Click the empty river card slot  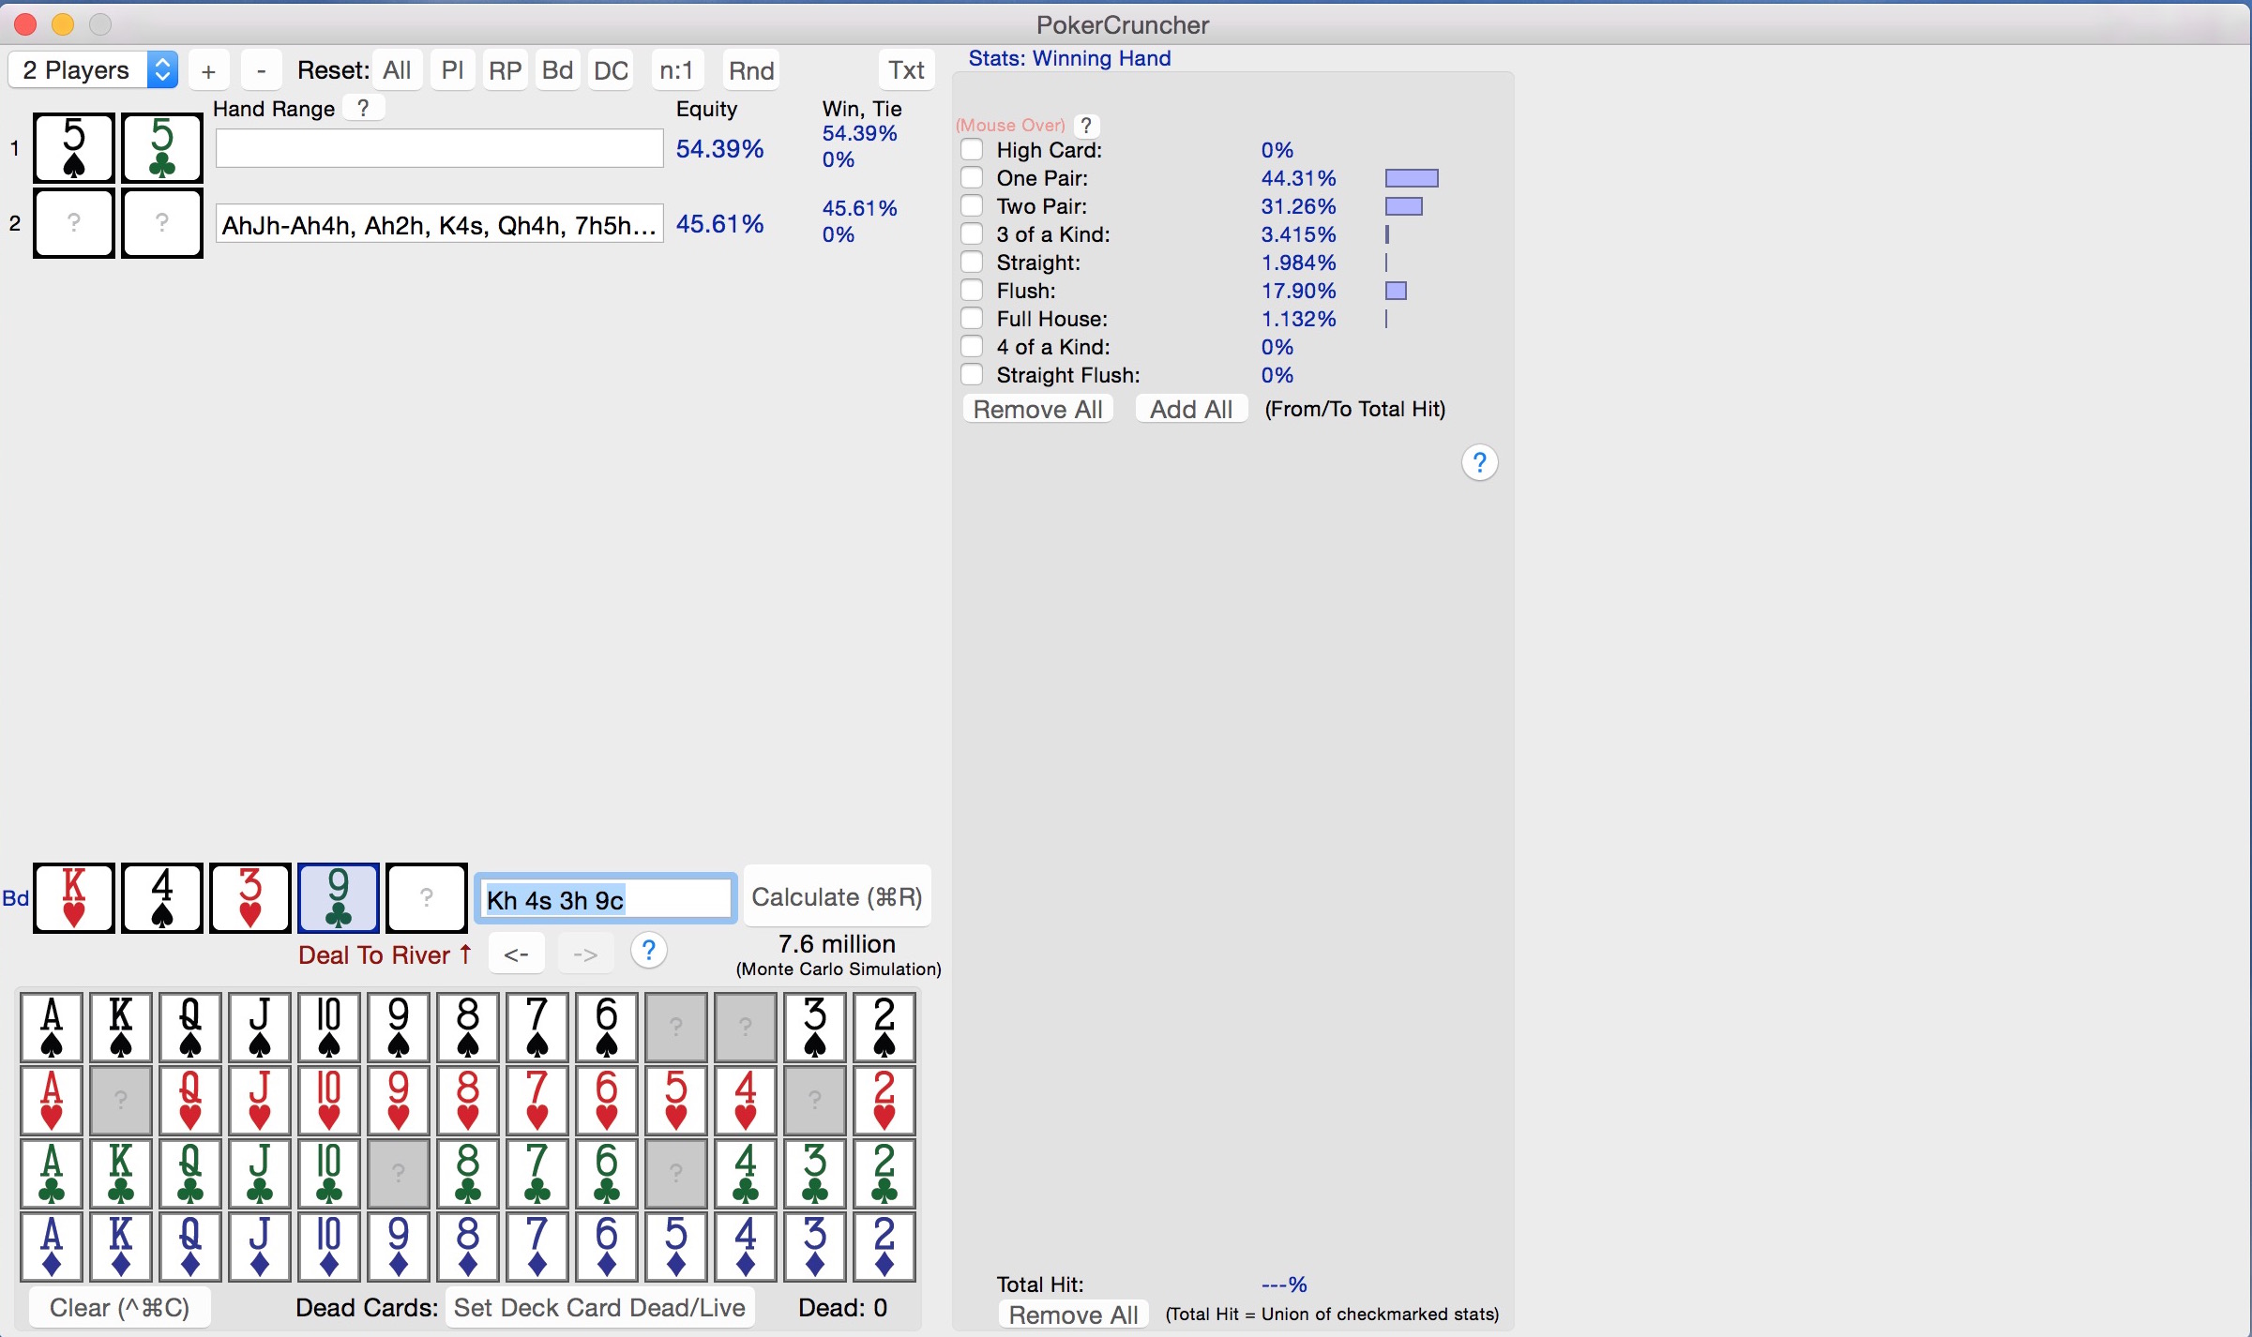[x=427, y=898]
